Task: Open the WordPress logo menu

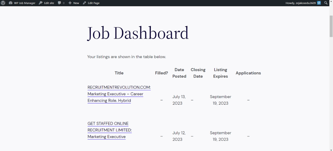Action: (3, 3)
